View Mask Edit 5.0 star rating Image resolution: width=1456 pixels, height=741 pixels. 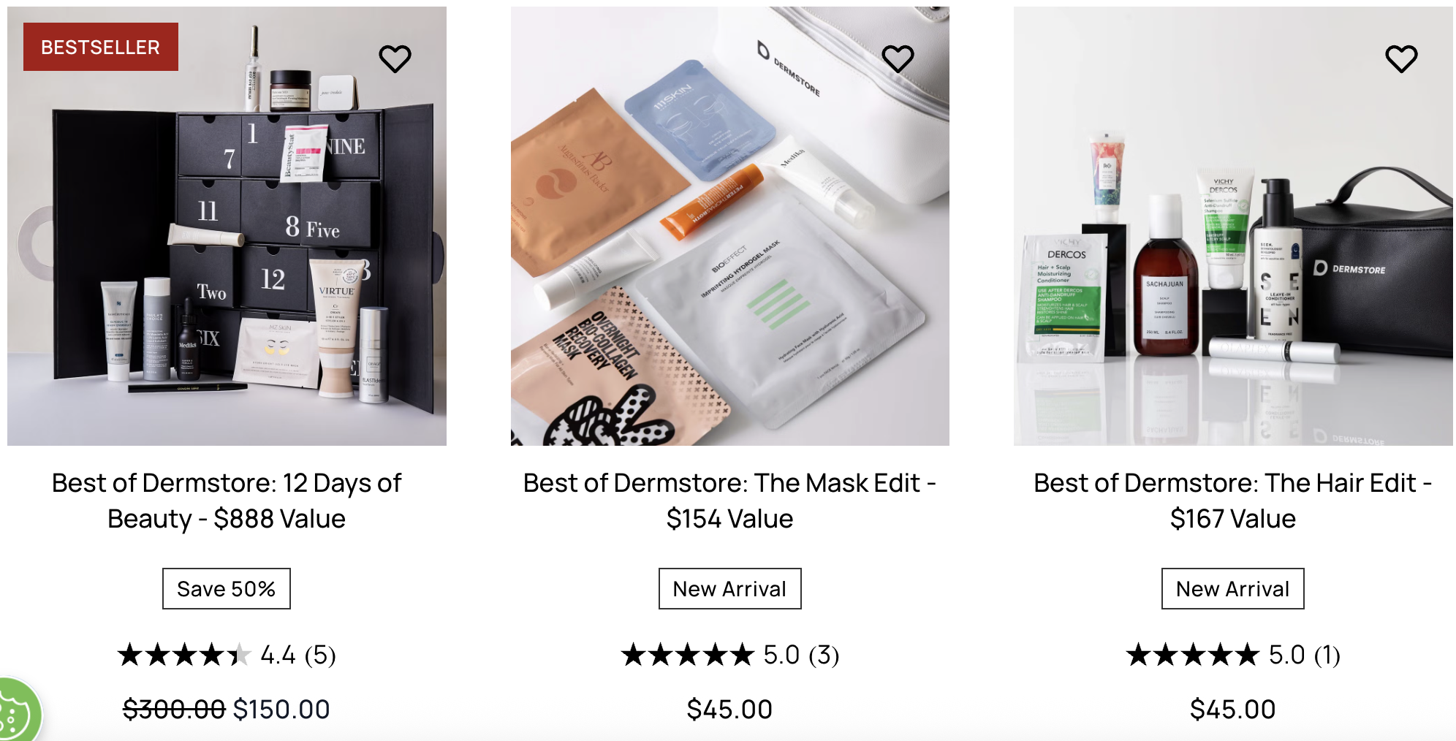[729, 655]
